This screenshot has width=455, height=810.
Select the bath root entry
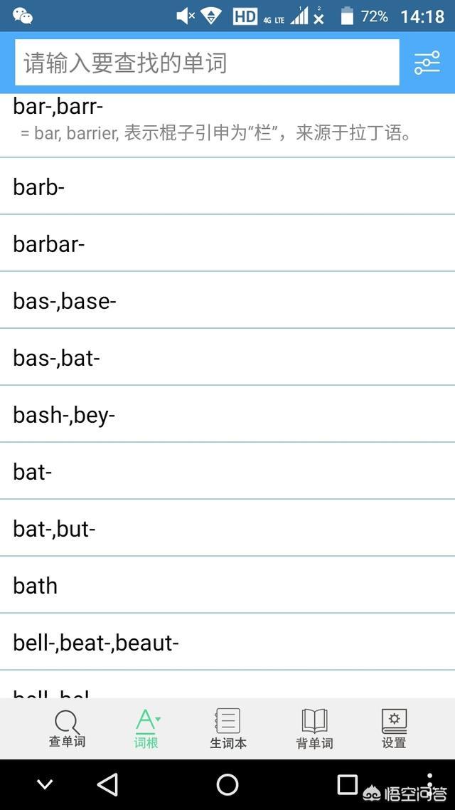coord(227,585)
